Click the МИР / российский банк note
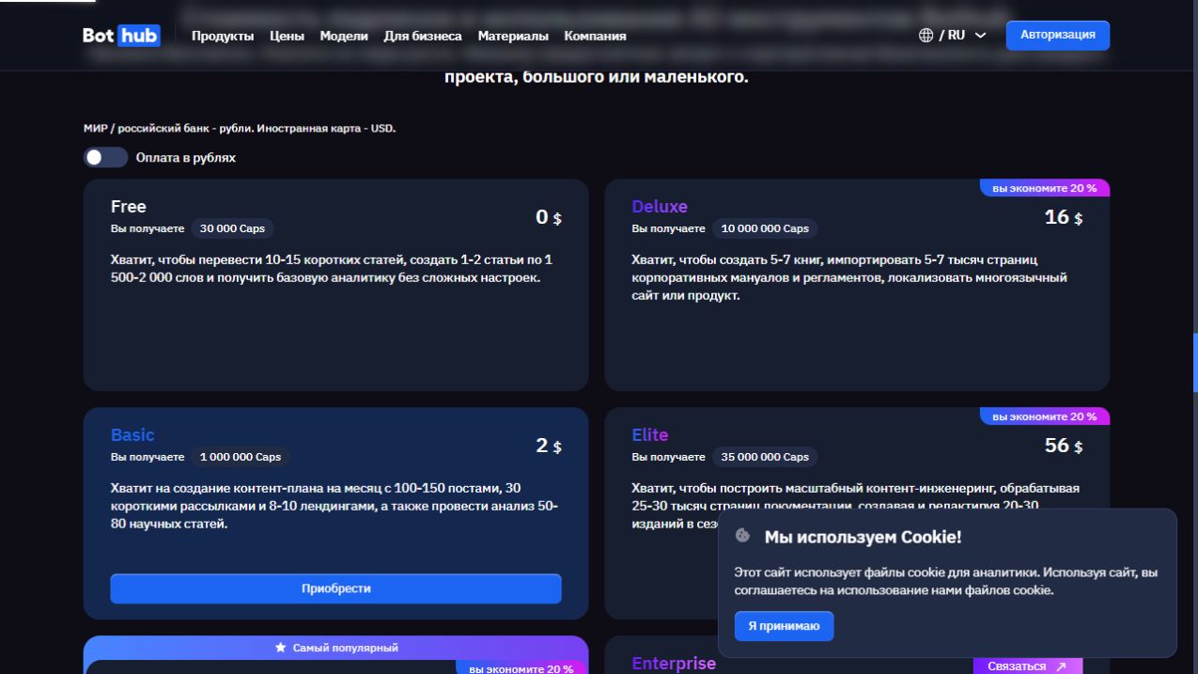The width and height of the screenshot is (1198, 674). tap(240, 128)
